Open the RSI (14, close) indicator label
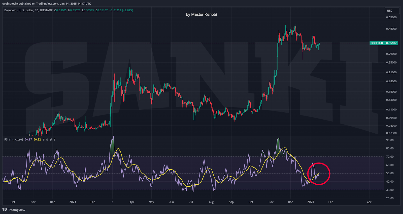The width and height of the screenshot is (403, 214). pos(14,139)
